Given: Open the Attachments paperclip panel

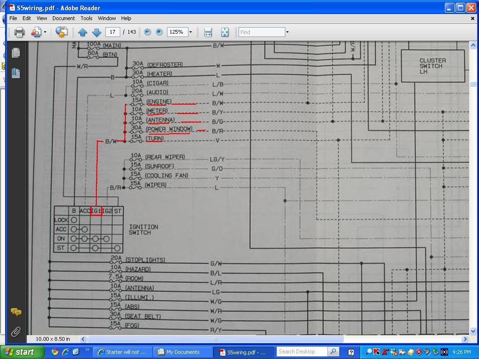Looking at the screenshot, I should (x=16, y=332).
